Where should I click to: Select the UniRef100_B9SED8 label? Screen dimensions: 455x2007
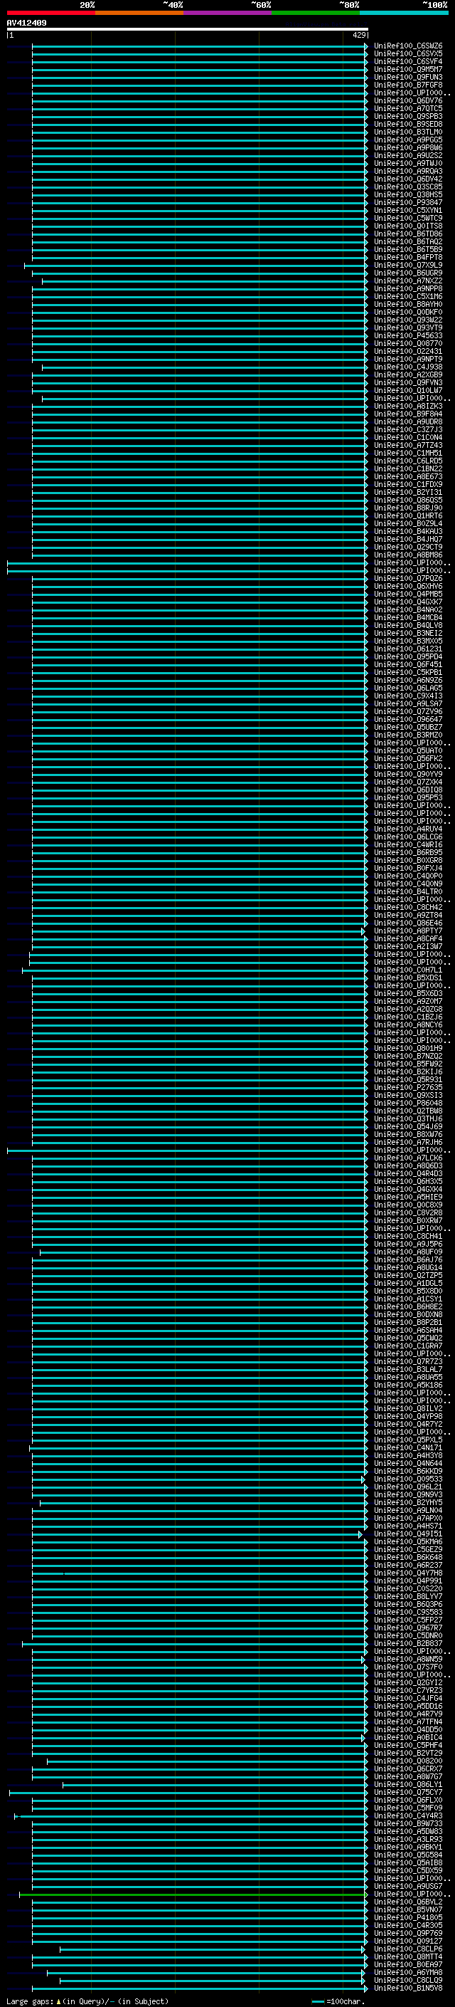pos(408,124)
